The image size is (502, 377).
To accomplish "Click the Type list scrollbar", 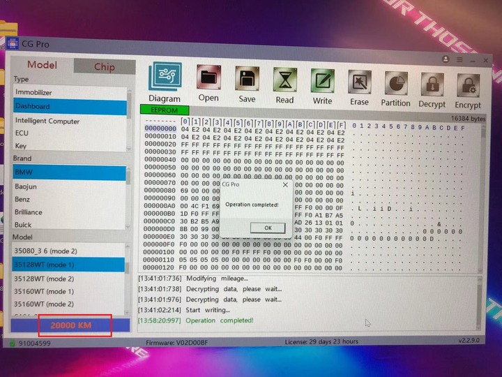I will (129, 119).
